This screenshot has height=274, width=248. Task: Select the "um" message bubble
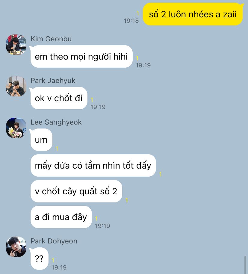(x=41, y=140)
